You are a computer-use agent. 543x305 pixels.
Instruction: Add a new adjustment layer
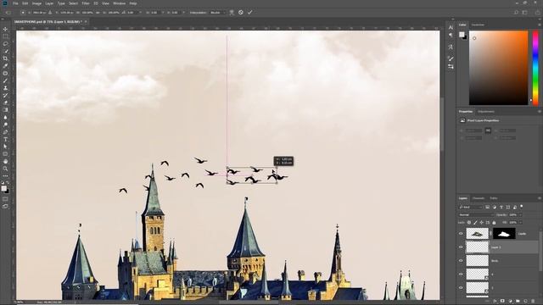point(510,302)
